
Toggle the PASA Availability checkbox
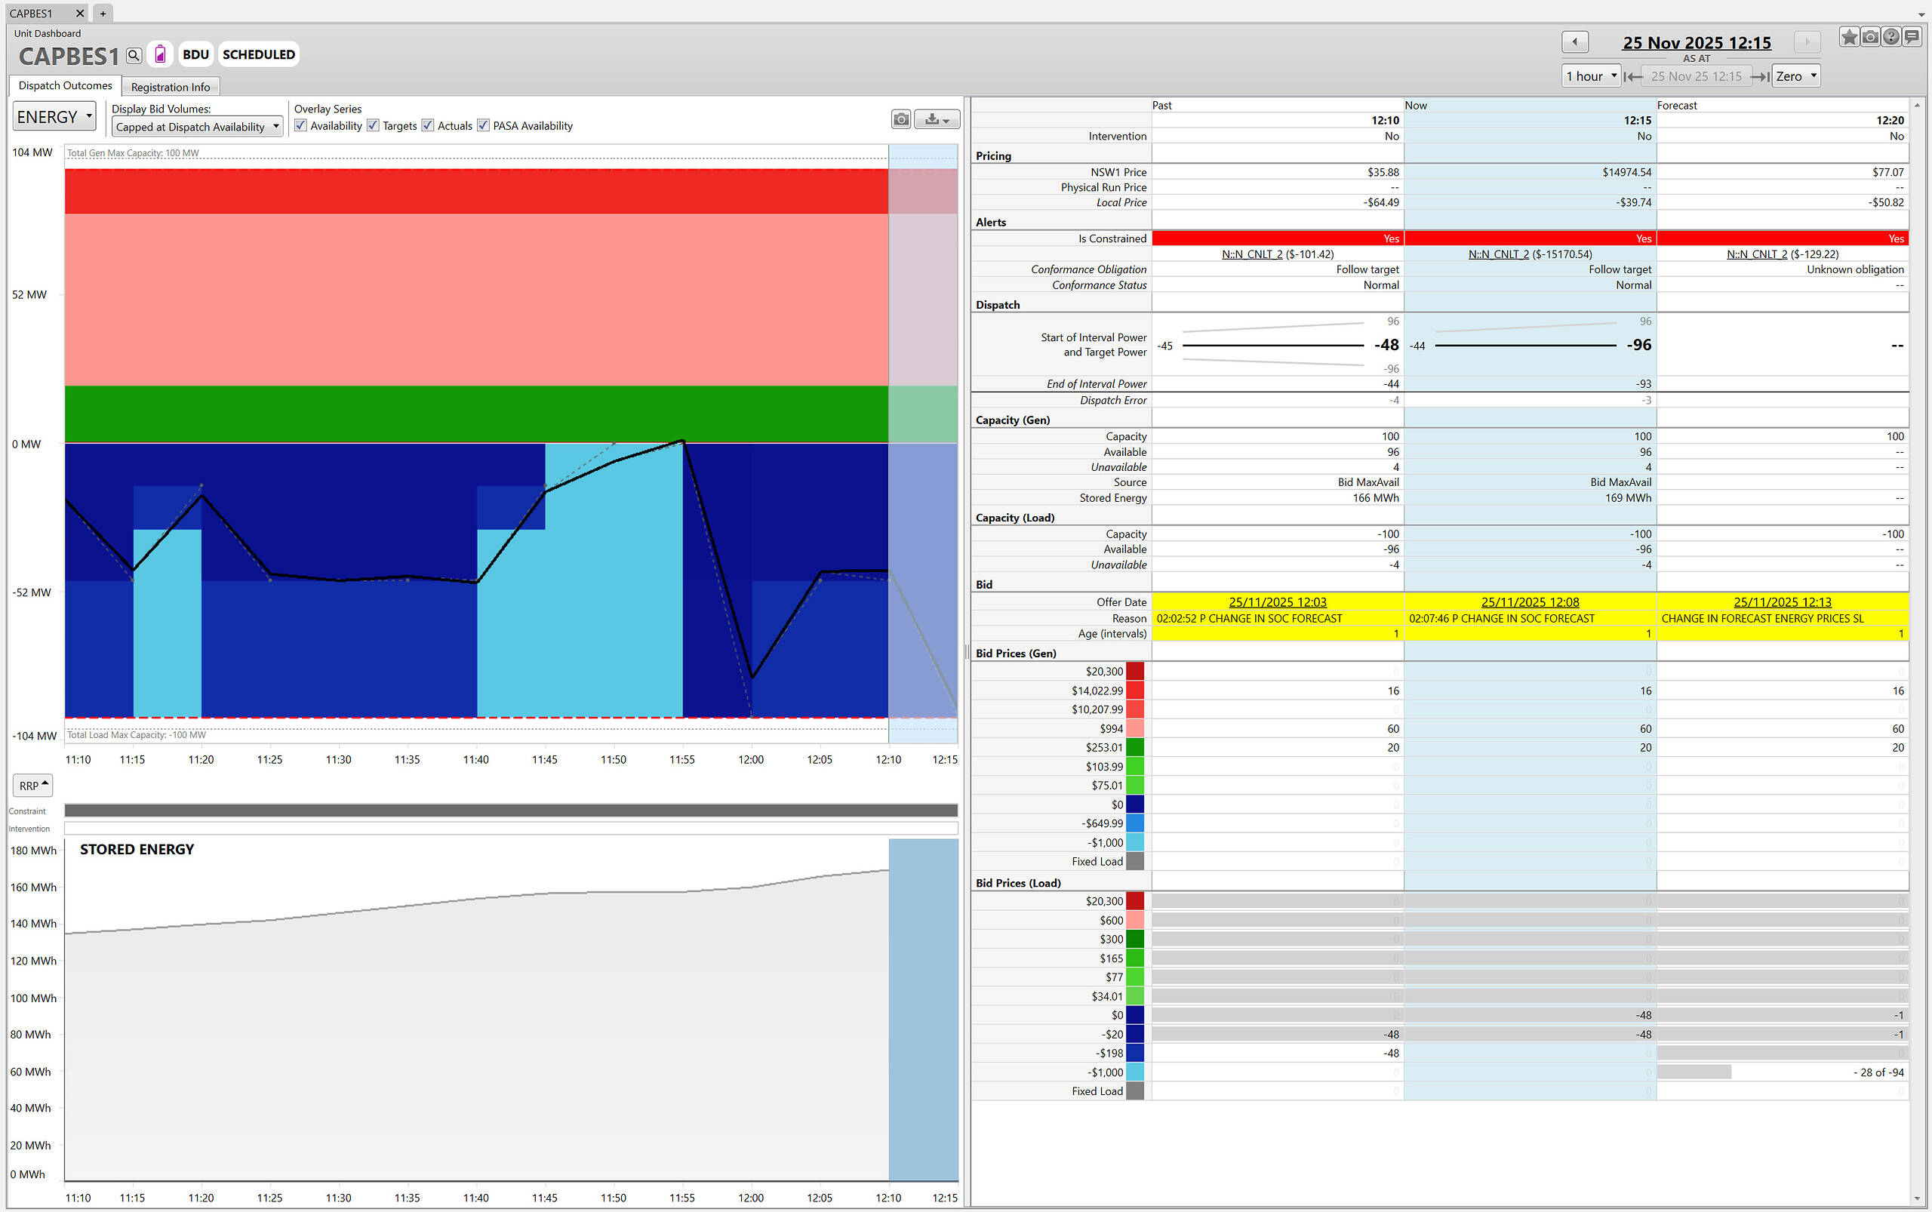tap(484, 125)
